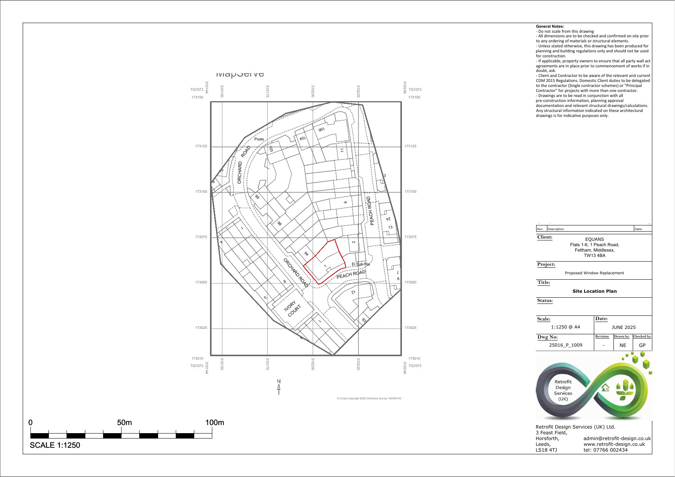Click the north arrow symbol below the map

tap(278, 387)
